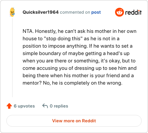Image resolution: width=148 pixels, height=133 pixels.
Task: Open Quicksilver1964's avatar image
Action: 12,12
